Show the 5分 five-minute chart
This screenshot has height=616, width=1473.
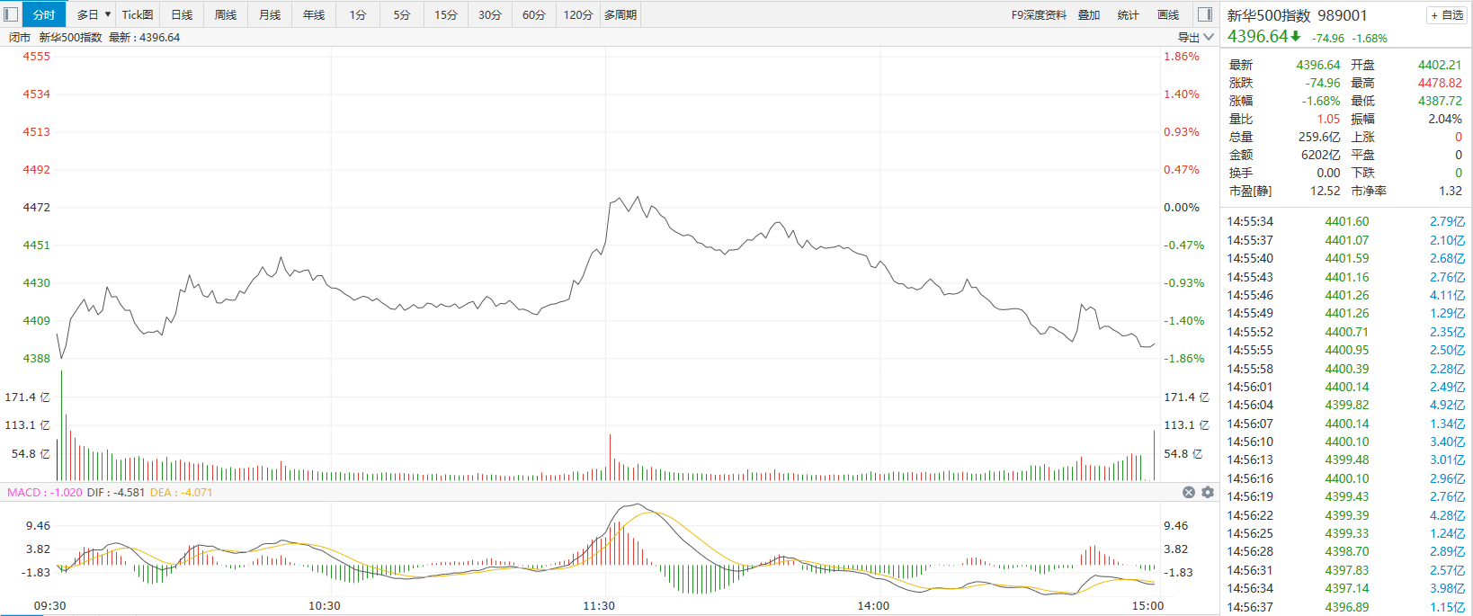(402, 14)
